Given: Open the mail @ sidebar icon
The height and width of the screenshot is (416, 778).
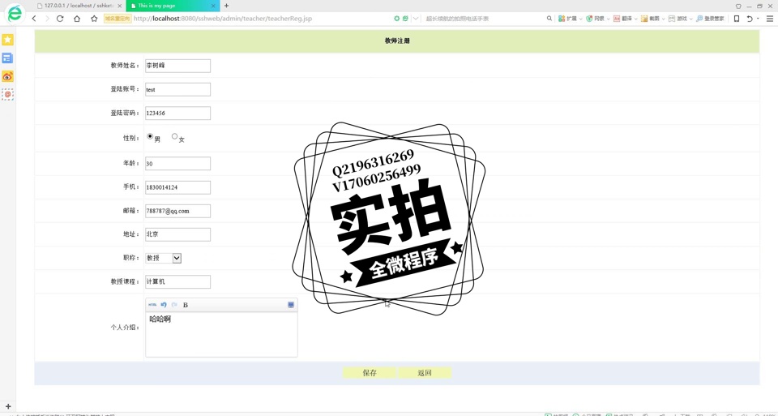Looking at the screenshot, I should 7,94.
